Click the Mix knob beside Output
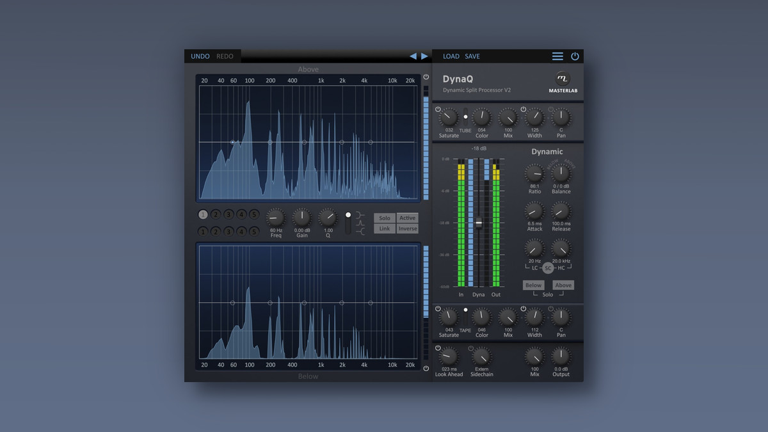The width and height of the screenshot is (768, 432). pyautogui.click(x=534, y=356)
